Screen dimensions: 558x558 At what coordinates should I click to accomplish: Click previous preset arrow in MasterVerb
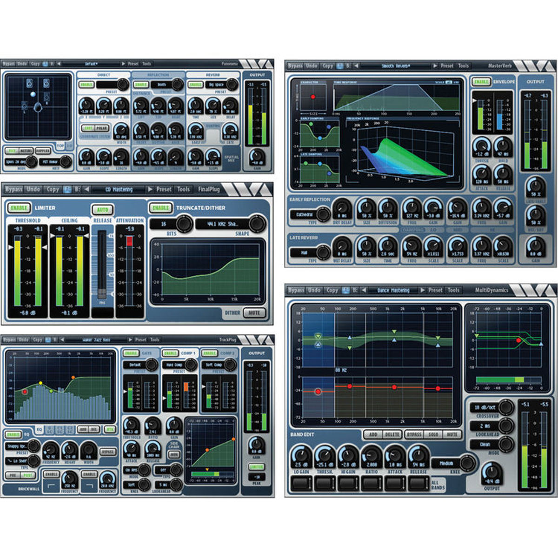point(356,66)
